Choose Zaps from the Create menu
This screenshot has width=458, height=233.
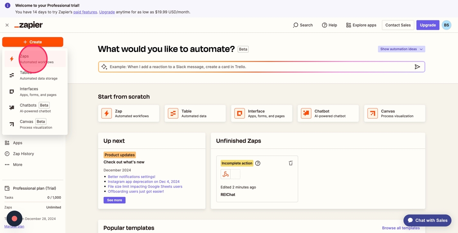click(35, 59)
